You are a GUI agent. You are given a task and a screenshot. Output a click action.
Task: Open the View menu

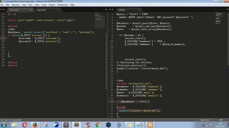[30, 5]
